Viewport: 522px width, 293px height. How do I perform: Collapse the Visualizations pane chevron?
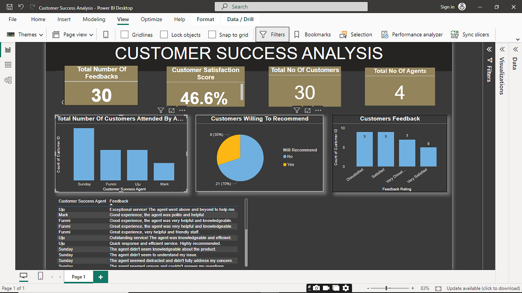point(502,49)
